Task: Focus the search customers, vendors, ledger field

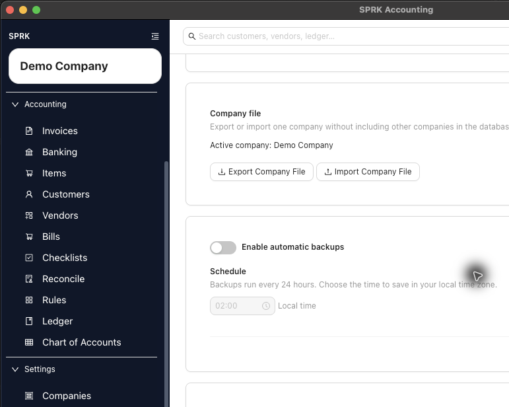Action: (346, 36)
